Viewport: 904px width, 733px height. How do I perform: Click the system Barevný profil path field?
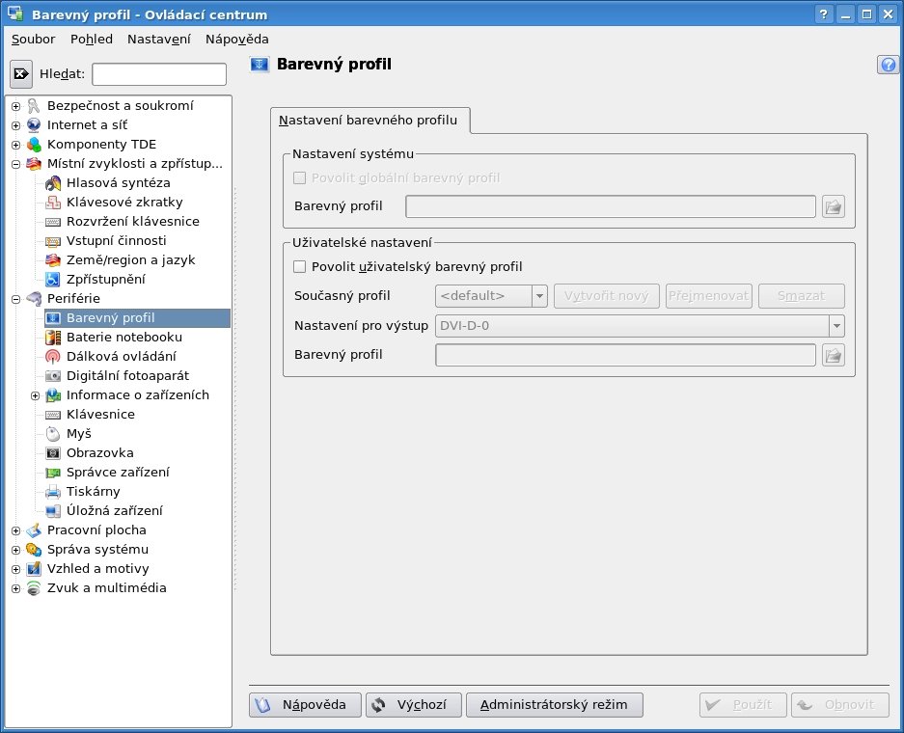(611, 206)
